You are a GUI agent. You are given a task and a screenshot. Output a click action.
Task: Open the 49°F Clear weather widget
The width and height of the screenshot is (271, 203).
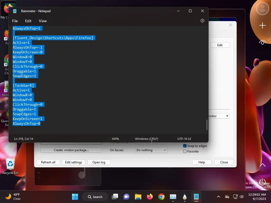coord(13,197)
